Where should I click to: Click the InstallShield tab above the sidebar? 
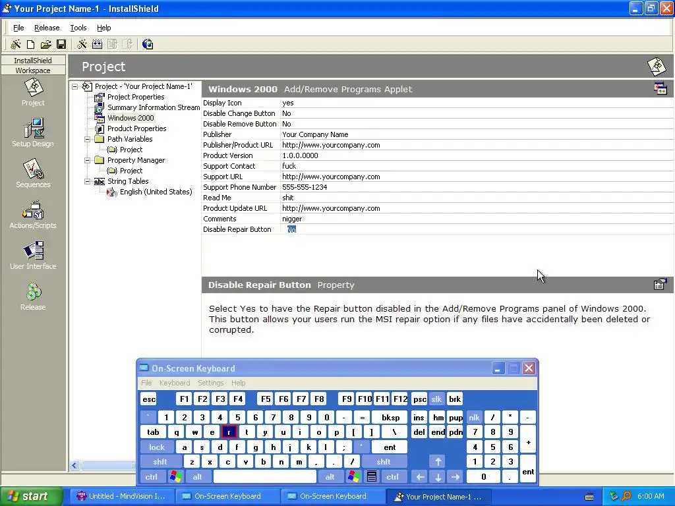33,60
